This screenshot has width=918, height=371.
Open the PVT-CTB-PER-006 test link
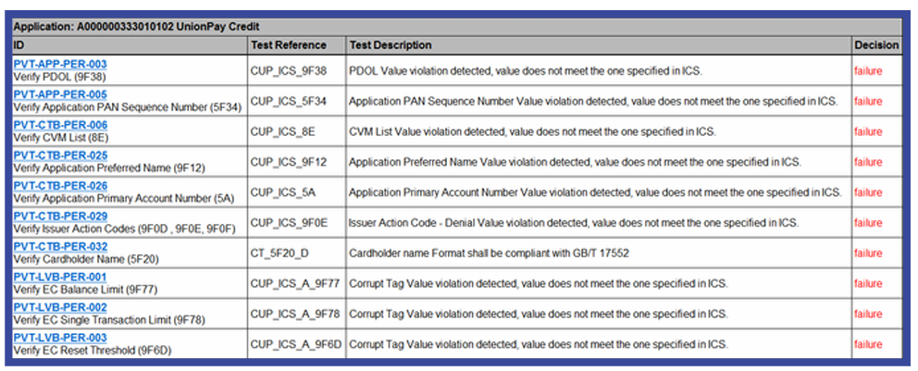pos(59,125)
